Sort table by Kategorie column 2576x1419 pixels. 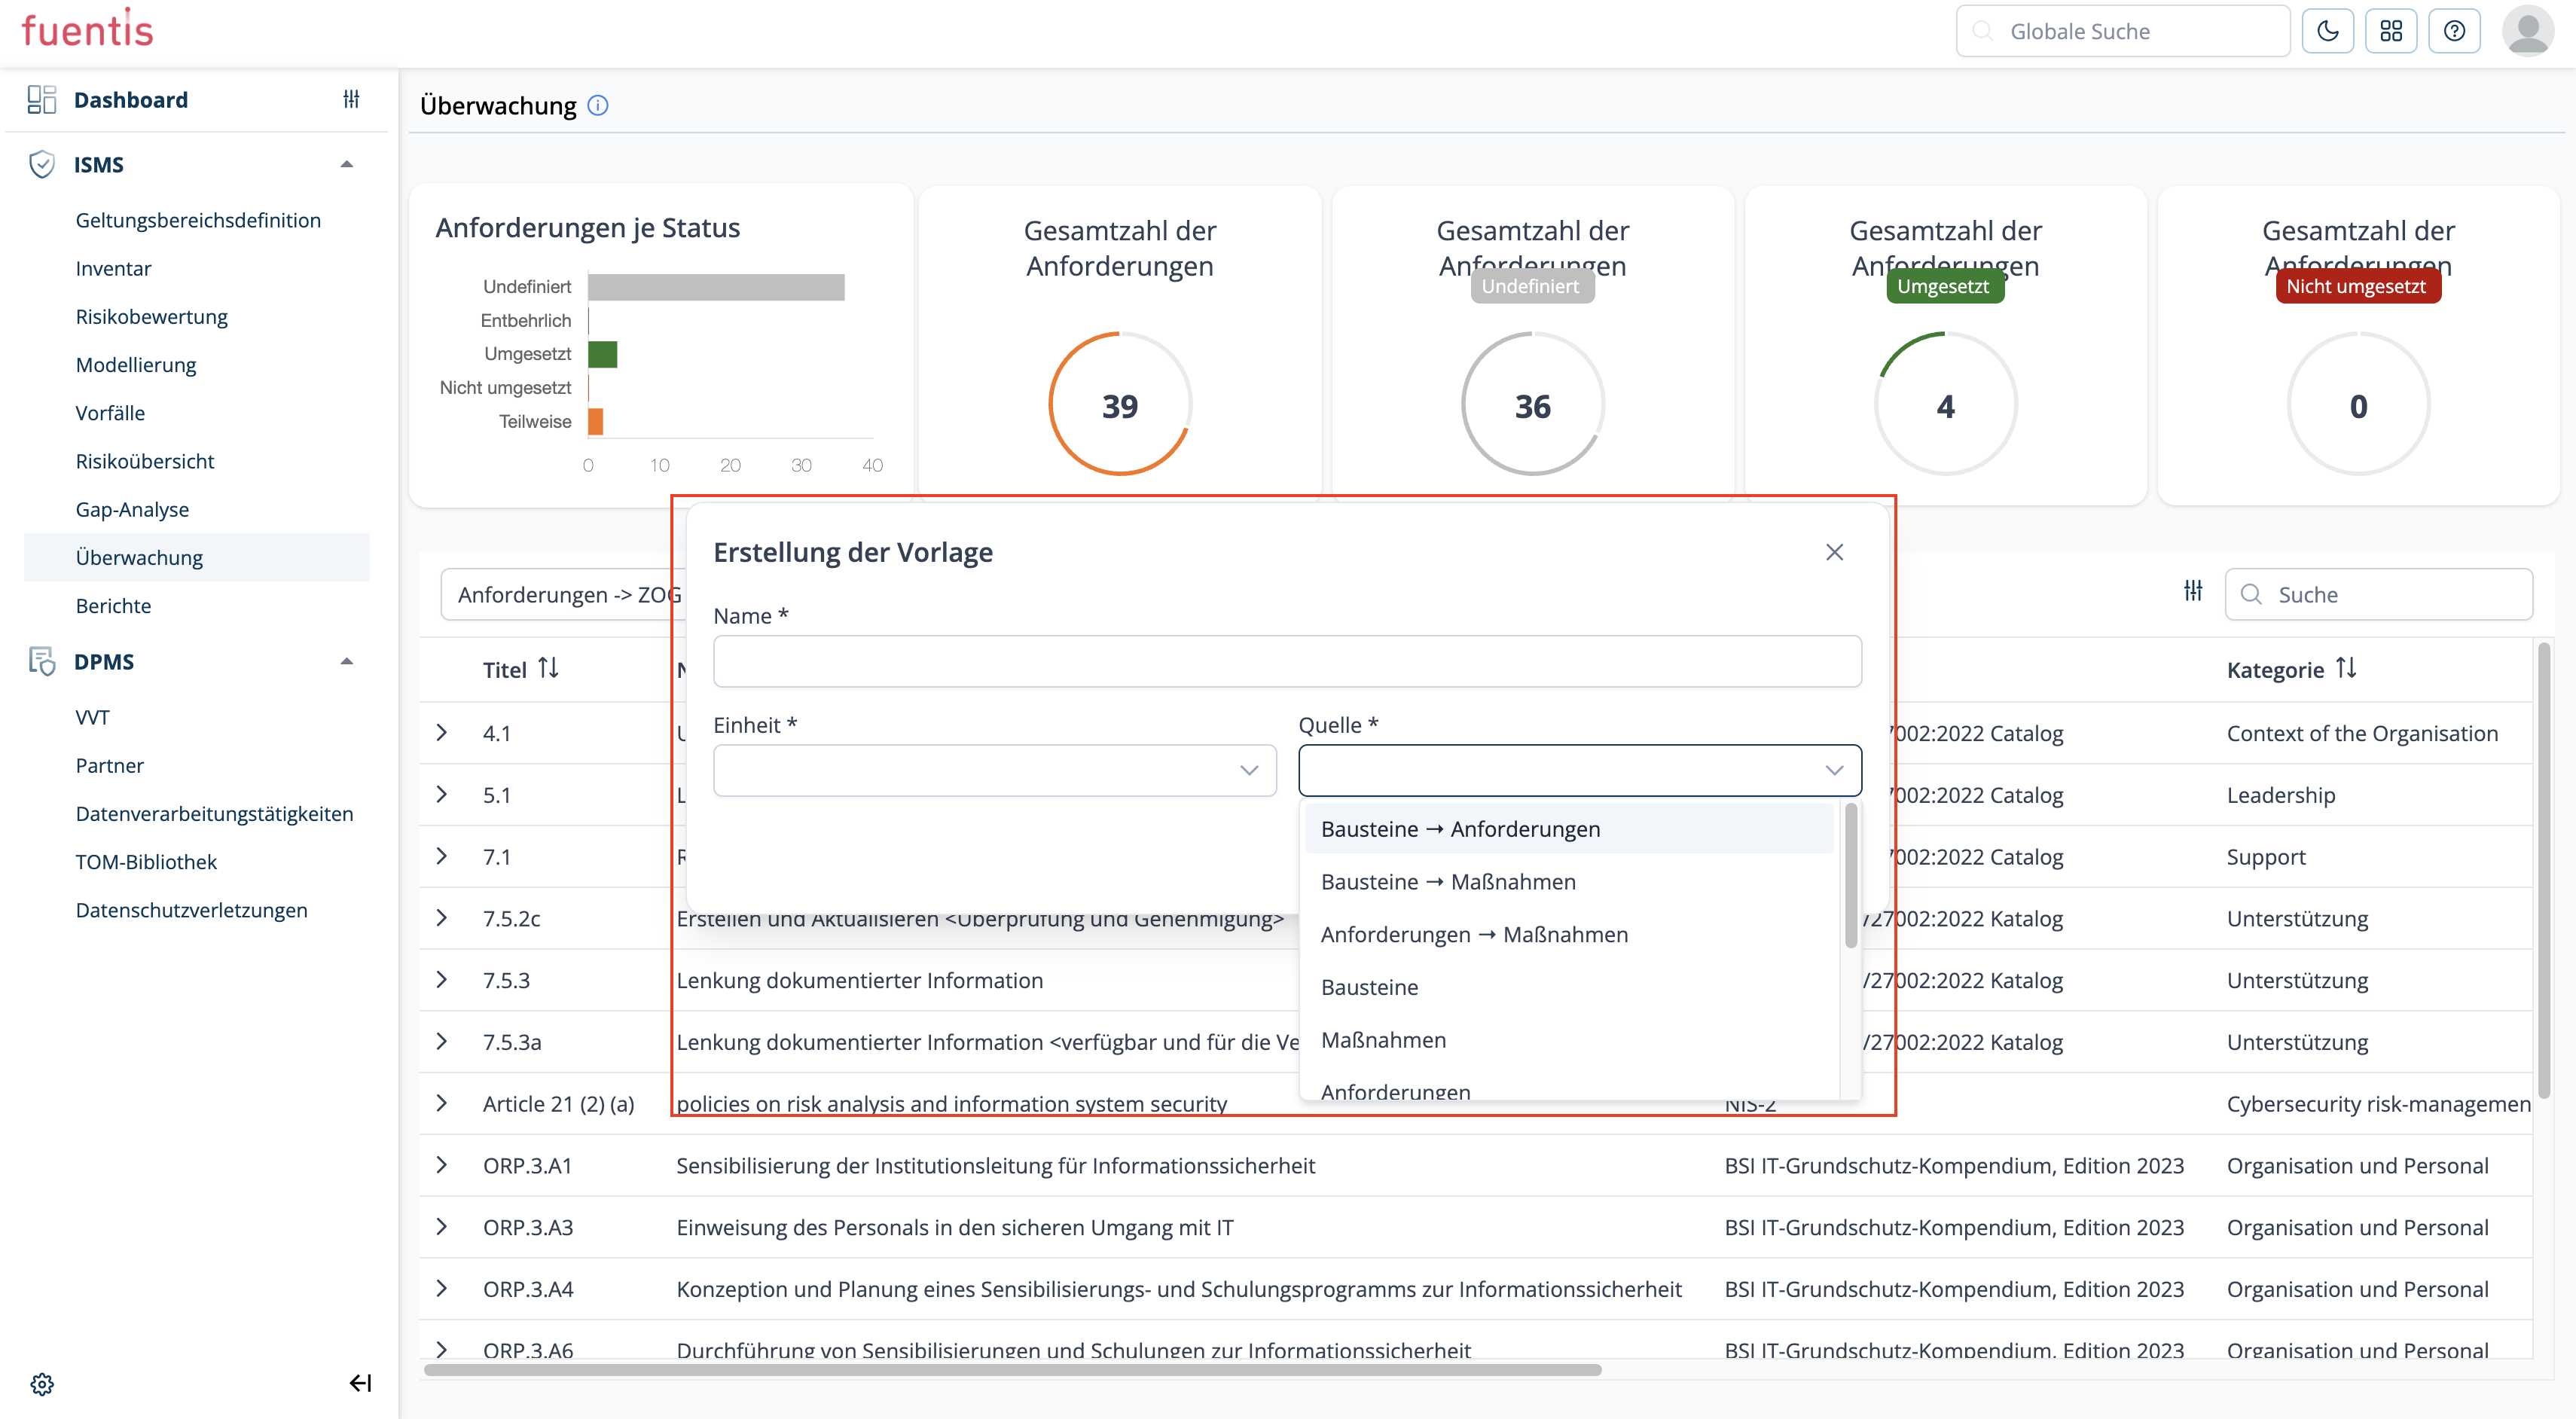2346,668
